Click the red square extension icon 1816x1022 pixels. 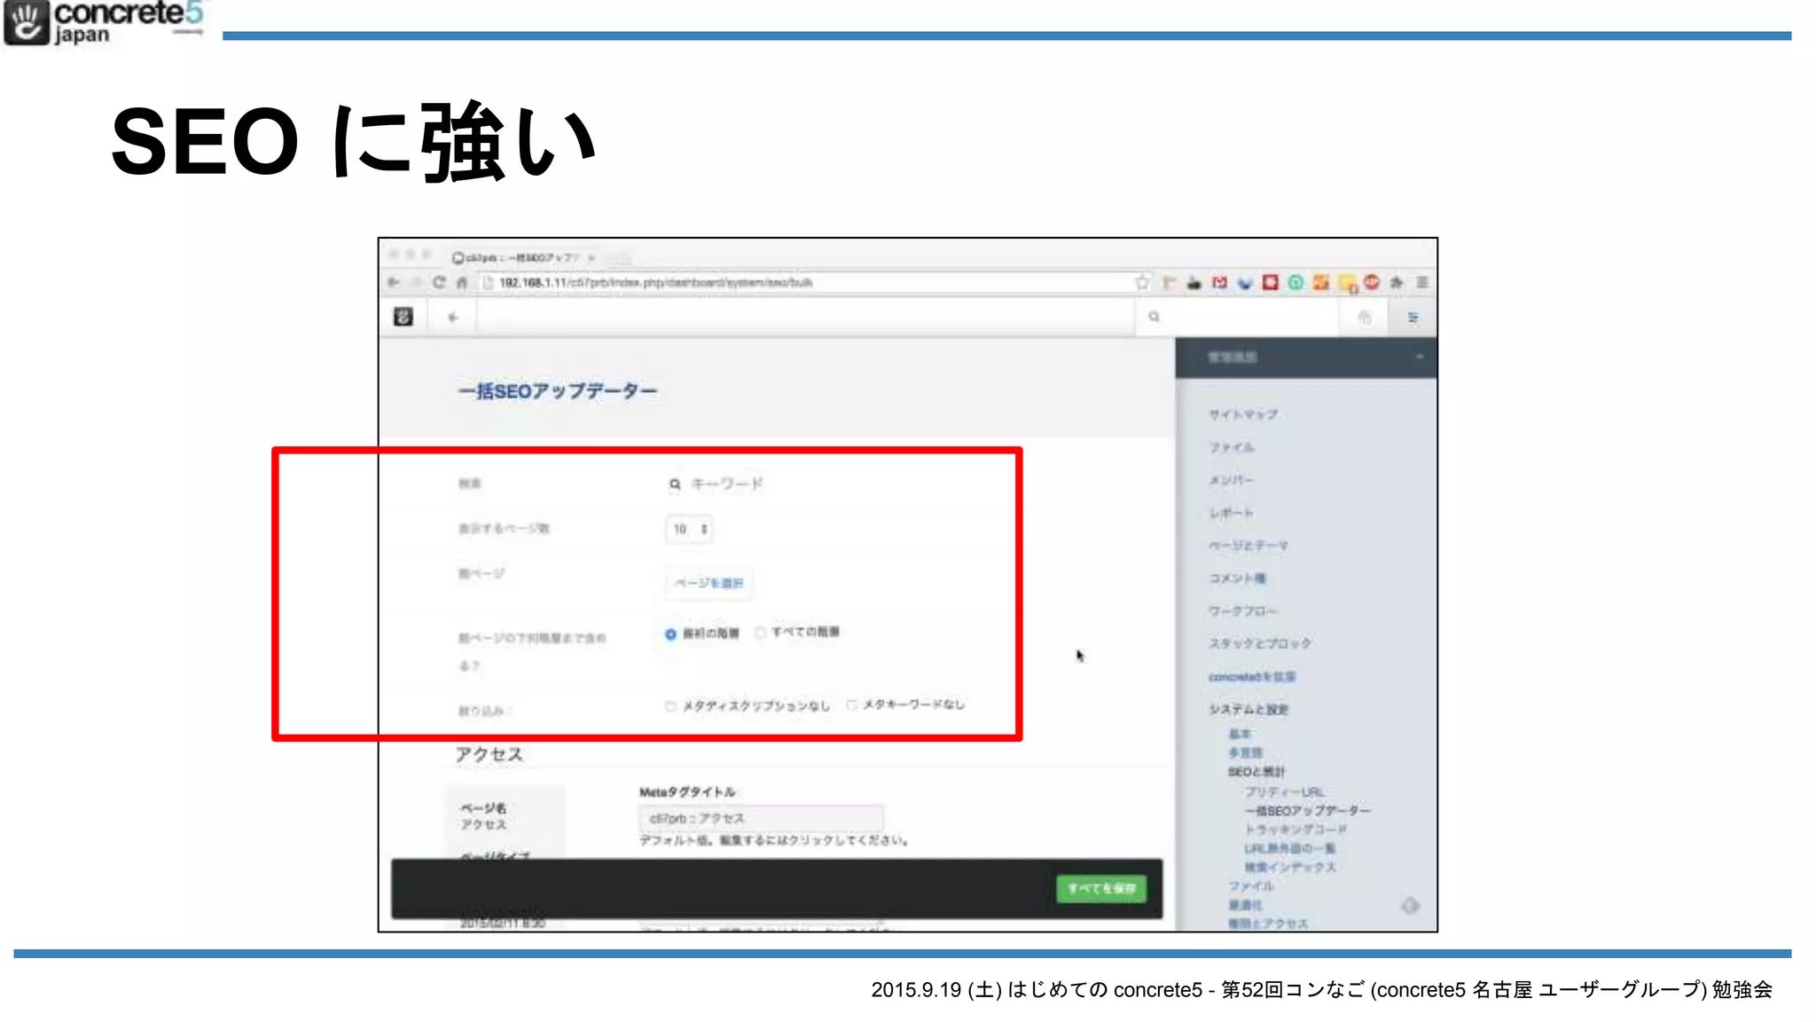coord(1270,282)
